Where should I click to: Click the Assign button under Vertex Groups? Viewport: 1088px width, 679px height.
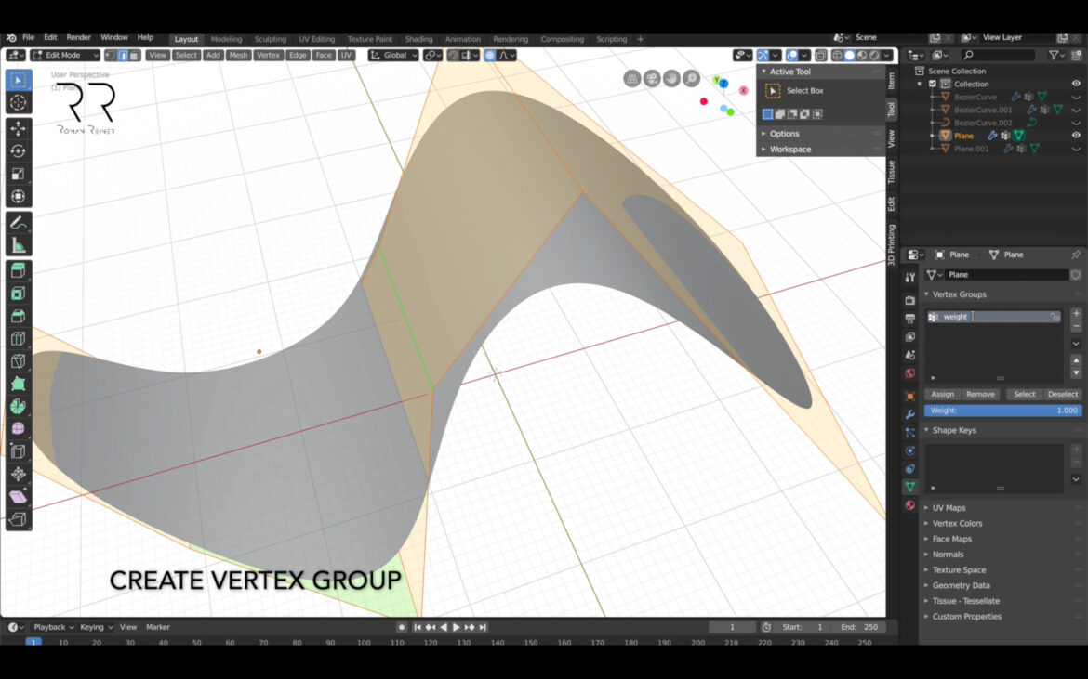point(942,394)
